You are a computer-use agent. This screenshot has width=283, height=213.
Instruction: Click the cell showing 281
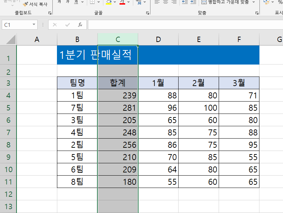pos(118,108)
